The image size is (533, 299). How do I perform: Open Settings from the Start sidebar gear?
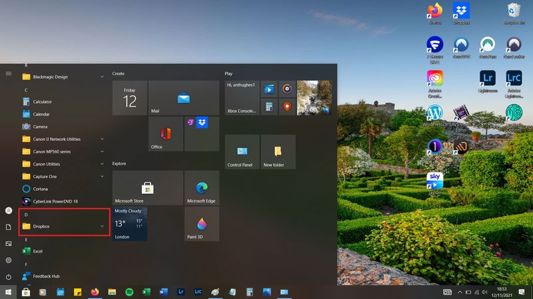point(9,260)
